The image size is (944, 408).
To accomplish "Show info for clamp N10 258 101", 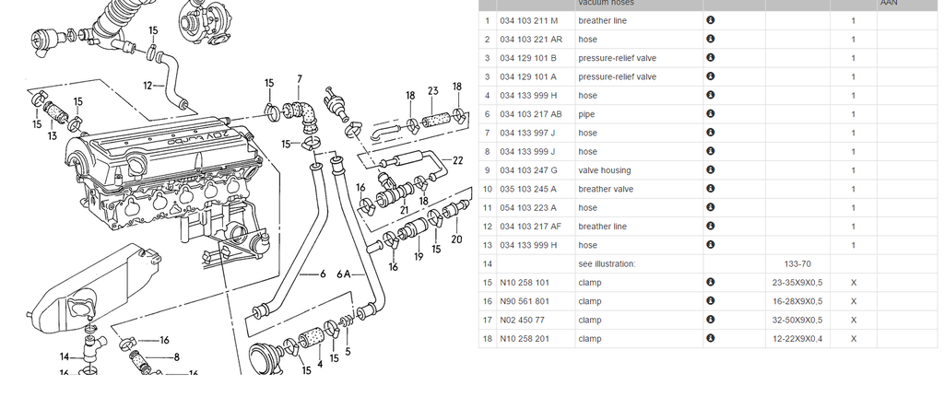I will (710, 283).
